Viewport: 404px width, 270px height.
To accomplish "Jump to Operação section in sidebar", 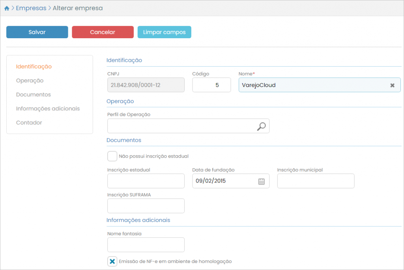I will tap(30, 80).
